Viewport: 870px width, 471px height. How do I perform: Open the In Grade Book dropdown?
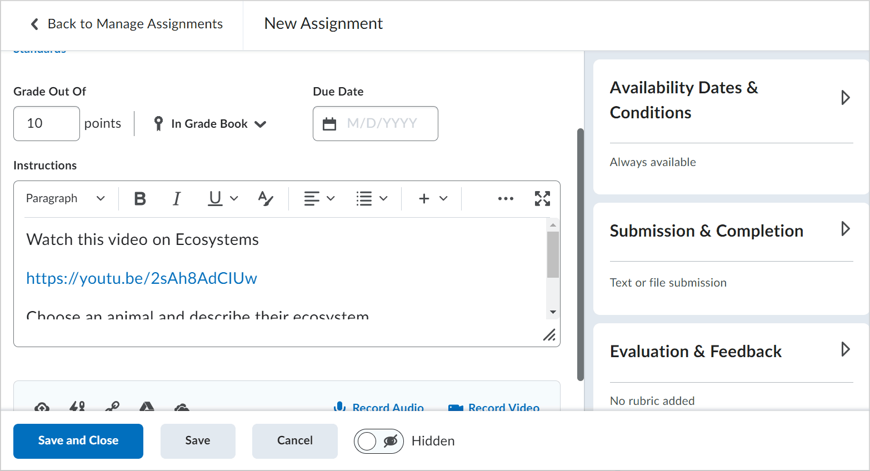click(210, 123)
